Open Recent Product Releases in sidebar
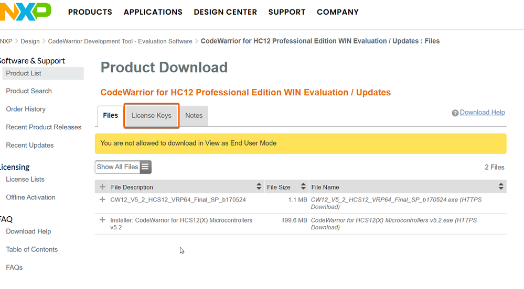The width and height of the screenshot is (524, 289). [44, 127]
